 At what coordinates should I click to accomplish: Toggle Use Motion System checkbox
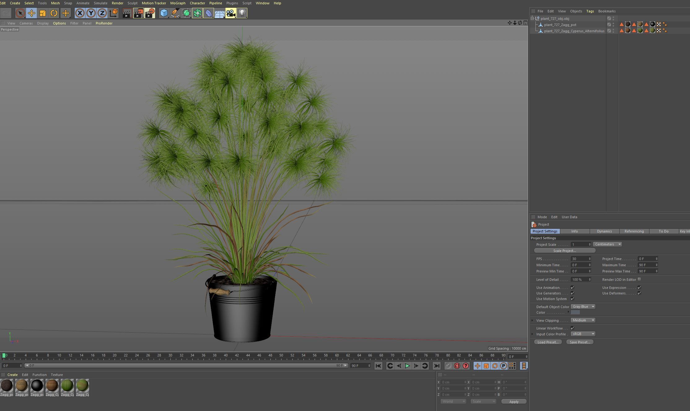[x=572, y=299]
